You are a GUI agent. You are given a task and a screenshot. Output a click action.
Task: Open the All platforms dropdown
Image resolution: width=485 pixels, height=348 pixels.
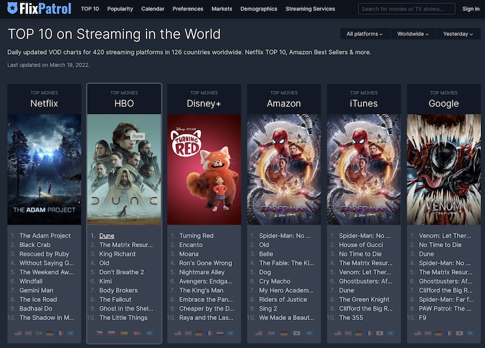[x=365, y=34]
